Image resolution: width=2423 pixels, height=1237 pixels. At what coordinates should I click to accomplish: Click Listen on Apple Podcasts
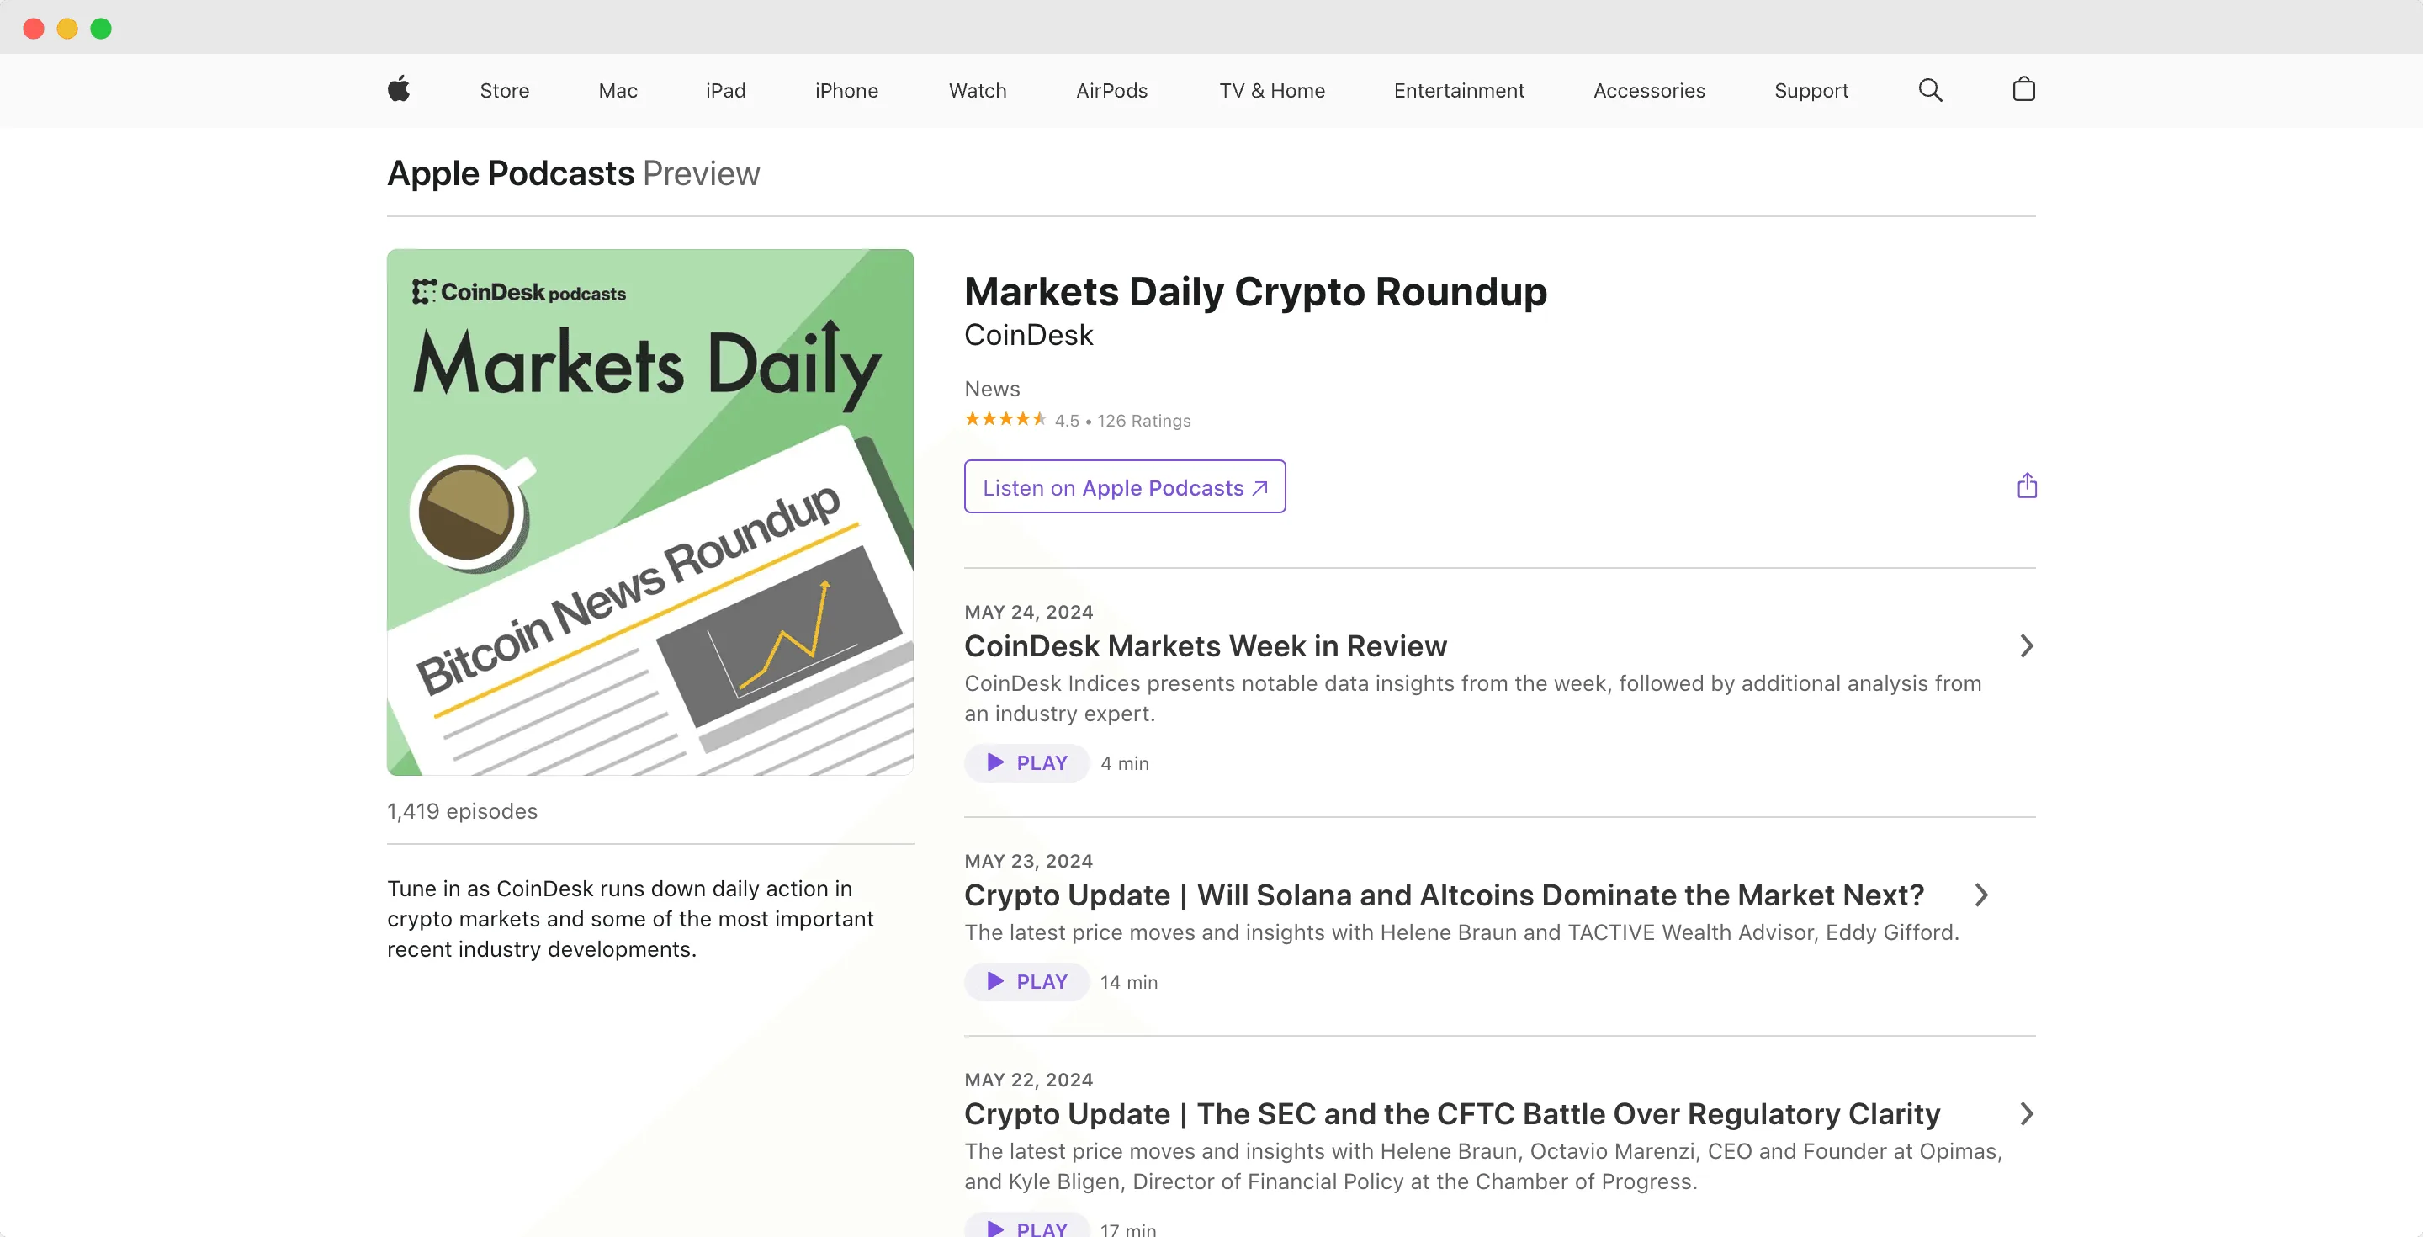point(1124,486)
